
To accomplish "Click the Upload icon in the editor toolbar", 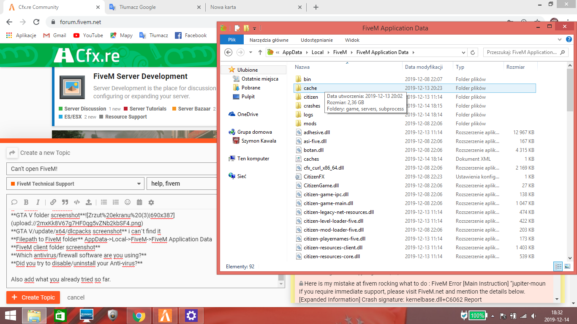I will pos(89,202).
